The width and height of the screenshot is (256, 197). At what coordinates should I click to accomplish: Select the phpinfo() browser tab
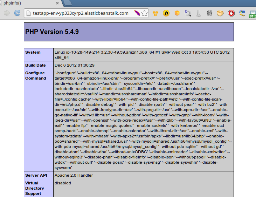[x=29, y=3]
